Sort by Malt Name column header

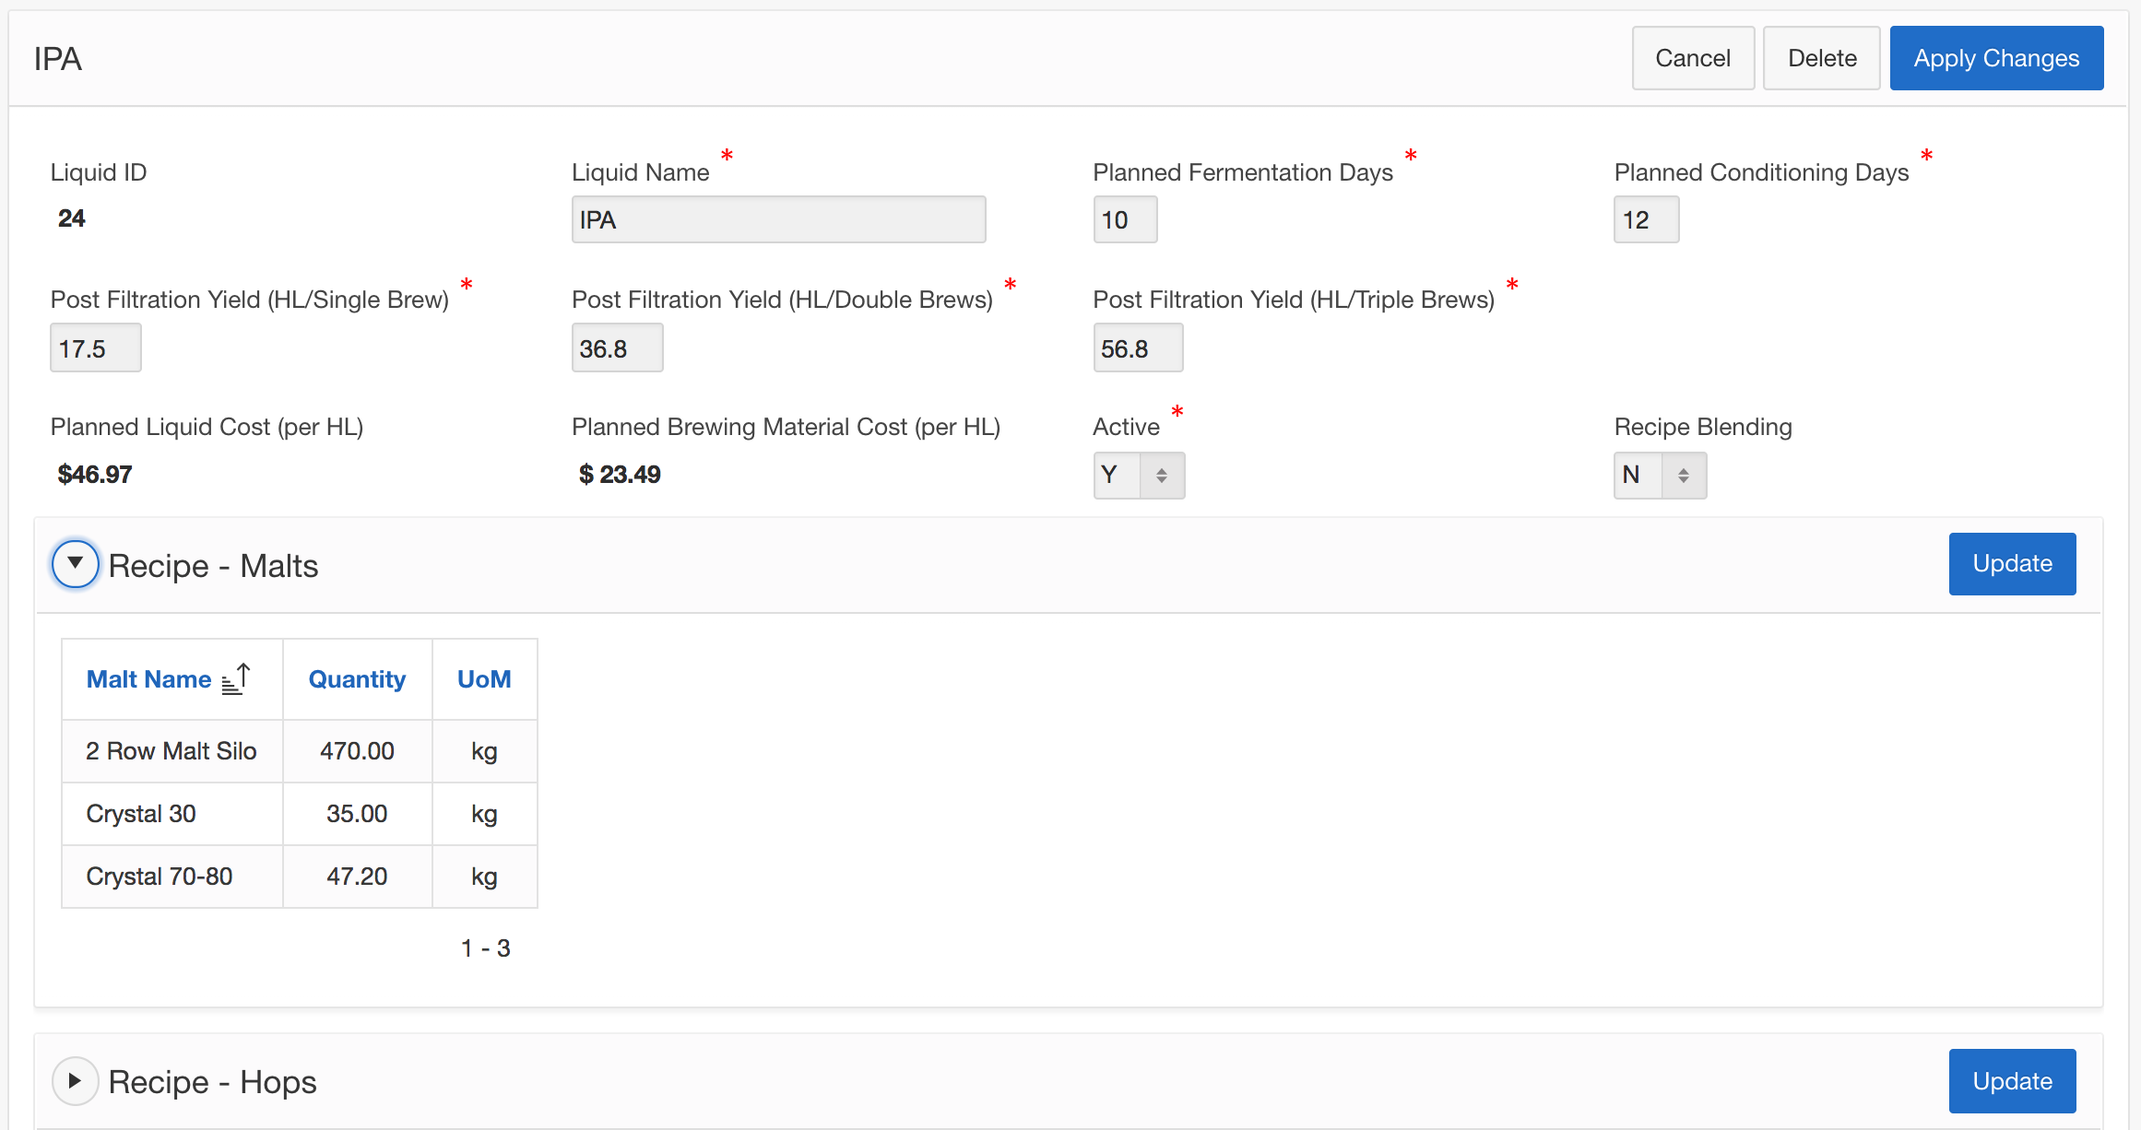click(x=148, y=679)
